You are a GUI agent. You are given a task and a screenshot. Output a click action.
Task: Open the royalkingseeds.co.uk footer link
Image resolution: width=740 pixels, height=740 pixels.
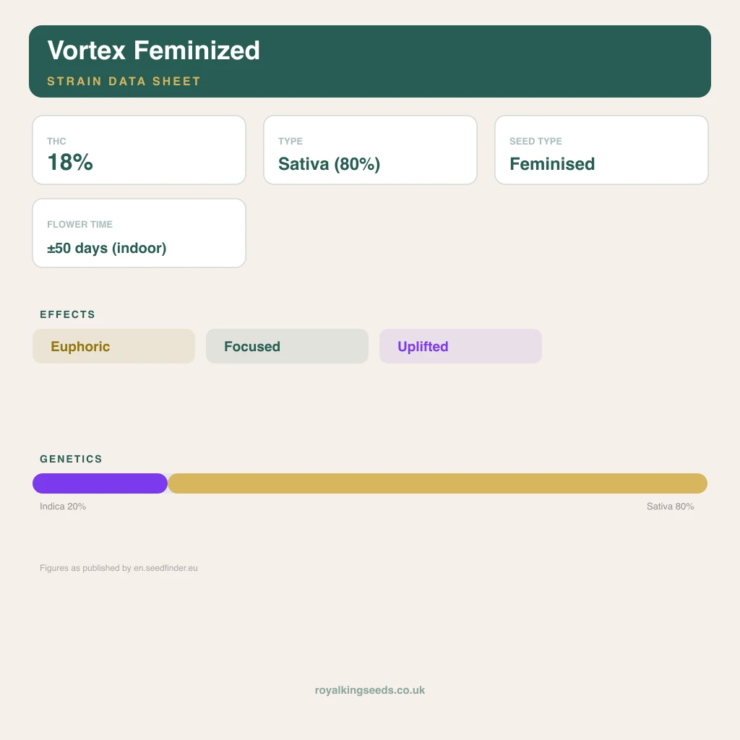370,690
